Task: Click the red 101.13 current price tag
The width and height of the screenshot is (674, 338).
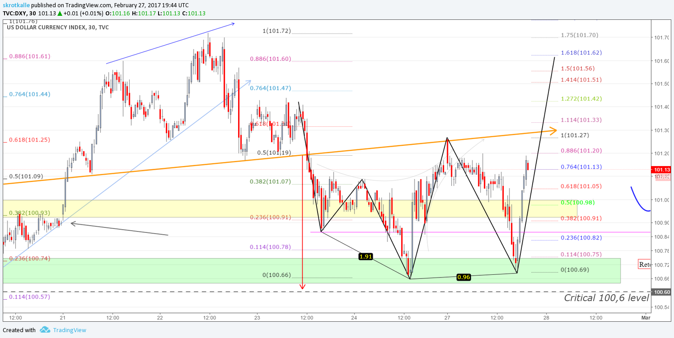Action: (x=662, y=170)
